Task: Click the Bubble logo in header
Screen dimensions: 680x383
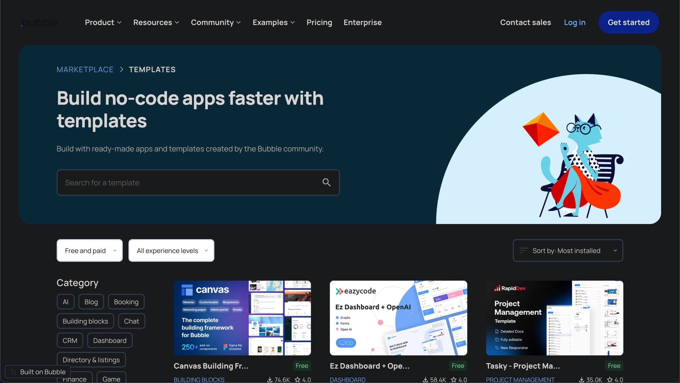Action: point(40,23)
